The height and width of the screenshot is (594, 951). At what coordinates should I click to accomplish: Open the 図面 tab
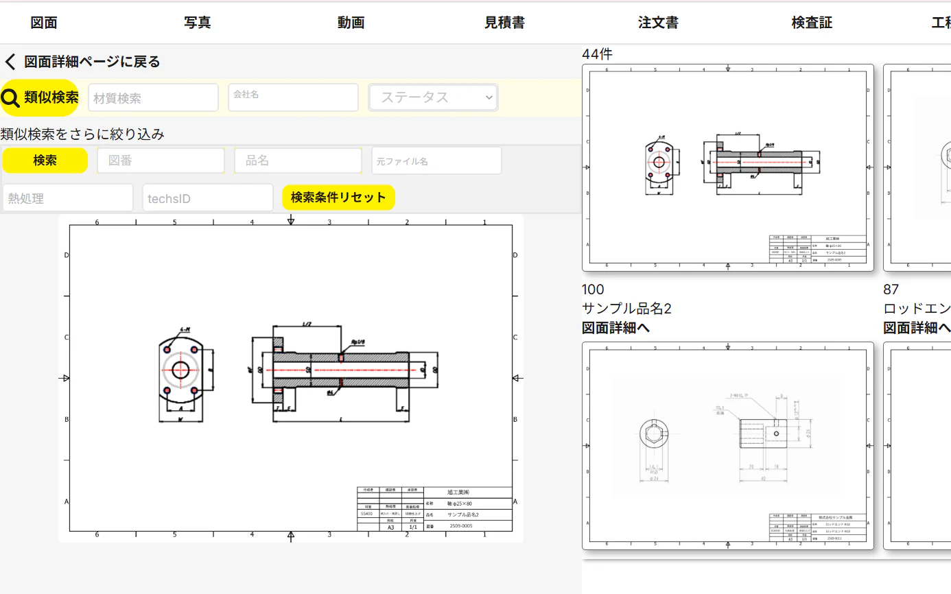pyautogui.click(x=44, y=23)
